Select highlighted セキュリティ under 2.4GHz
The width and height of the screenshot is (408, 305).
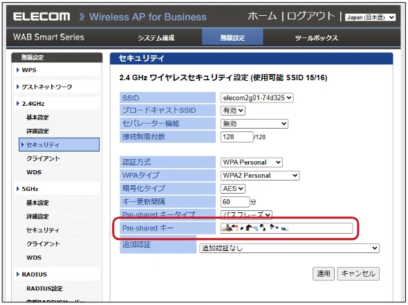pyautogui.click(x=59, y=145)
